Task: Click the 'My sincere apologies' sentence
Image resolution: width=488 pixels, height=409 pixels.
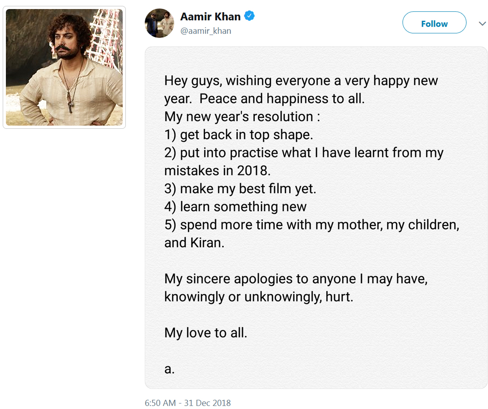Action: tap(296, 279)
